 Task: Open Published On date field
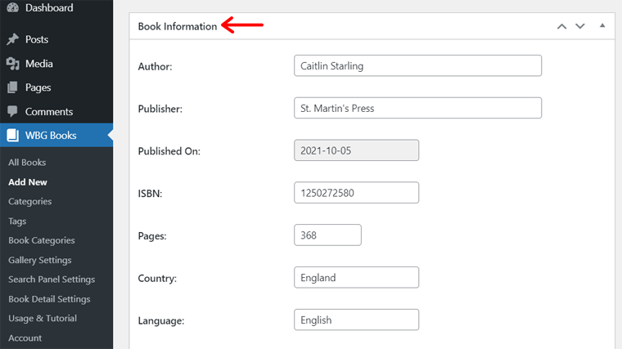tap(356, 150)
